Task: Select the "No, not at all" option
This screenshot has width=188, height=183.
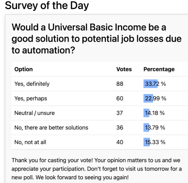Action: 30,142
